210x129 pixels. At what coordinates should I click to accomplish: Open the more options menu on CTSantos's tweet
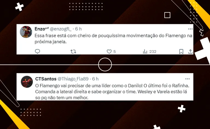187,79
